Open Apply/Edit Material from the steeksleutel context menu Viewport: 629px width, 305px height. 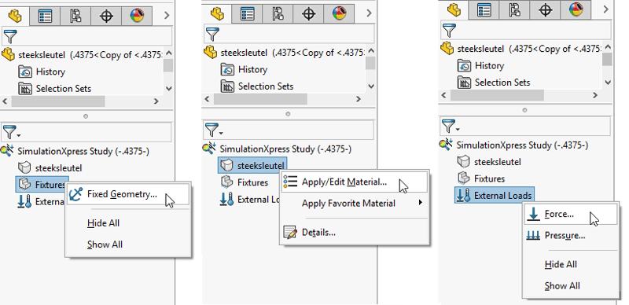(355, 182)
